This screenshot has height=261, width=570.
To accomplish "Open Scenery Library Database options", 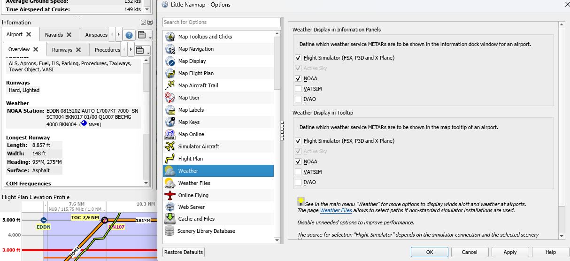I will point(206,231).
